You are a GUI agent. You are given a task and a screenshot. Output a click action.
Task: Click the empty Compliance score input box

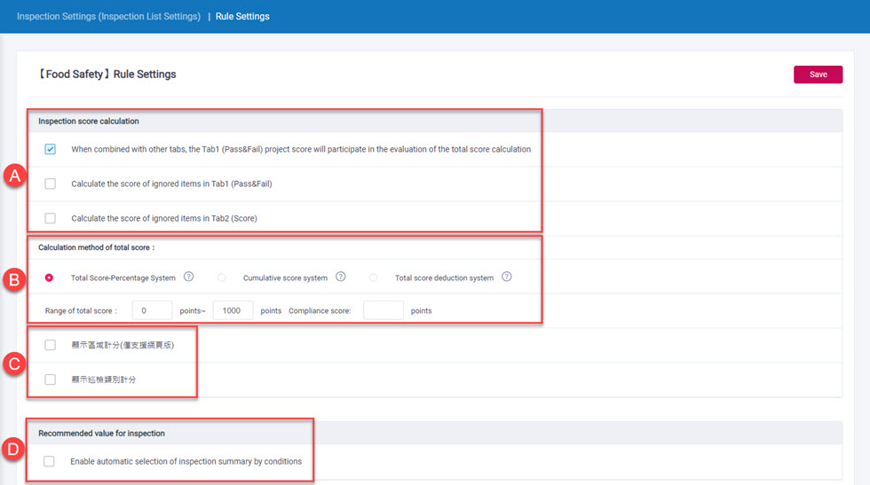(384, 311)
